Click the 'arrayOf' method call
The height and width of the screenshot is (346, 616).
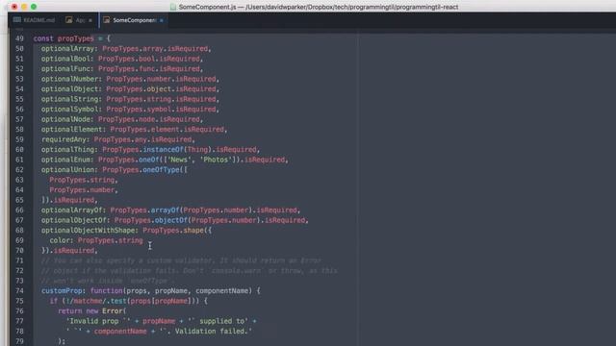click(x=165, y=210)
